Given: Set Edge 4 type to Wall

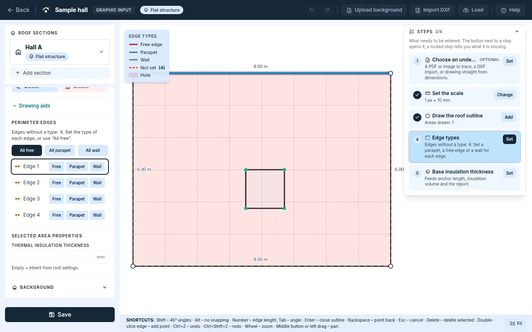Looking at the screenshot, I should [x=97, y=215].
